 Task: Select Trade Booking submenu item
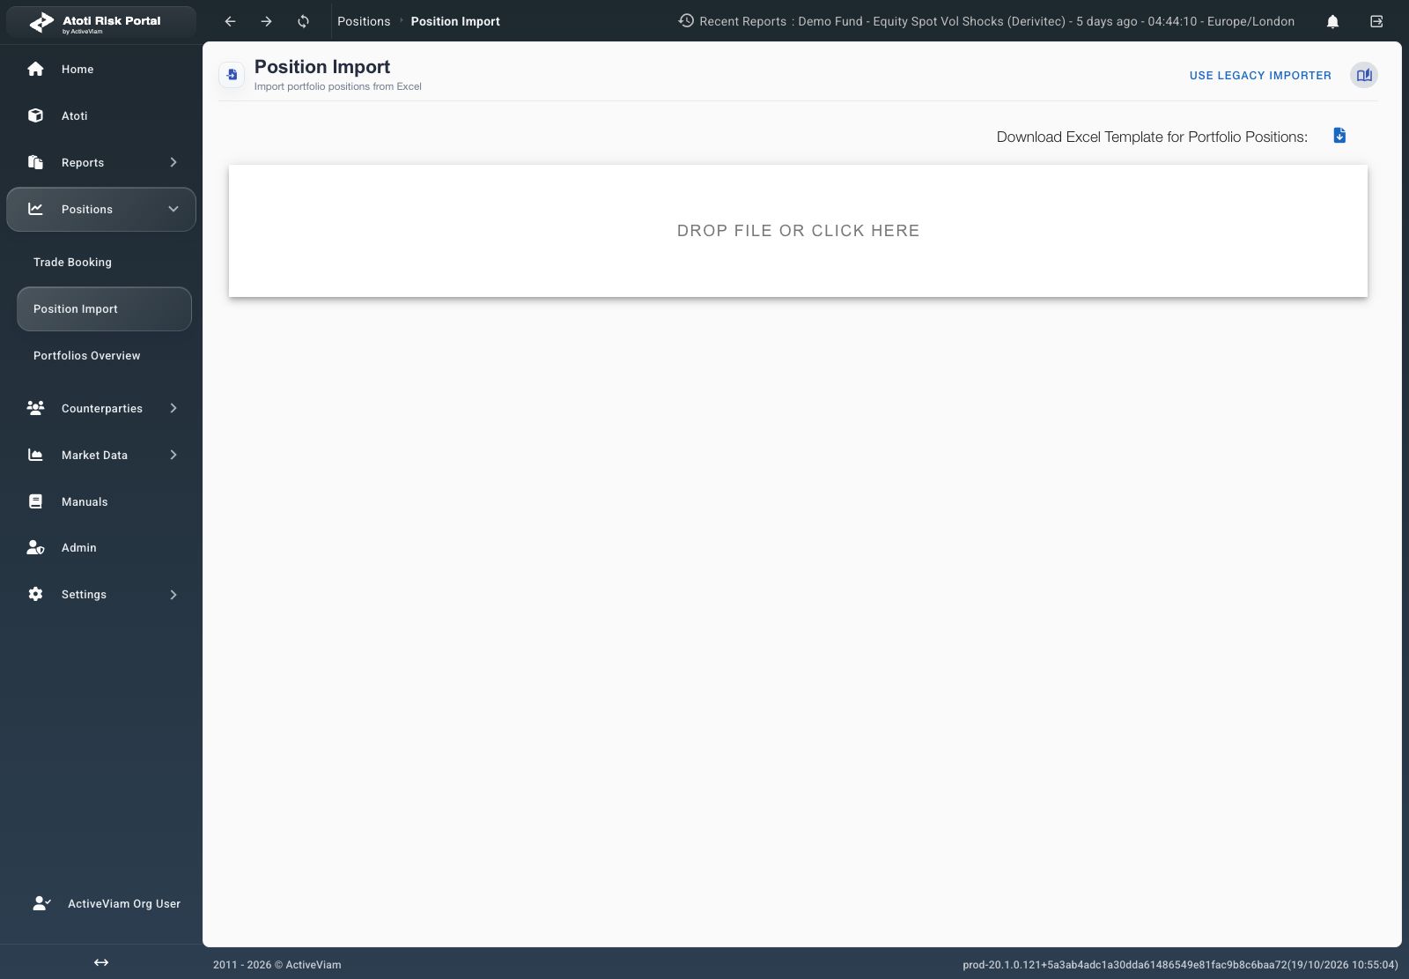104,263
